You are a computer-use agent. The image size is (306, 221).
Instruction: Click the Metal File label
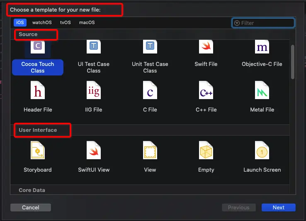[x=262, y=110]
